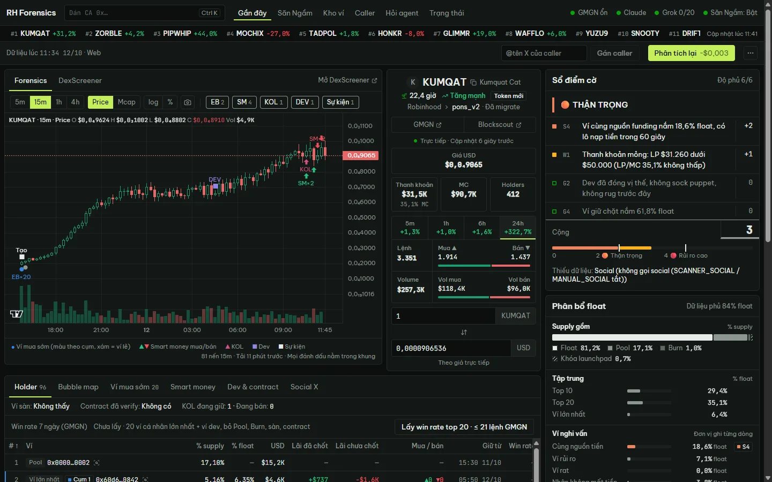772x482 pixels.
Task: Switch chart to percent scale
Action: coord(170,102)
